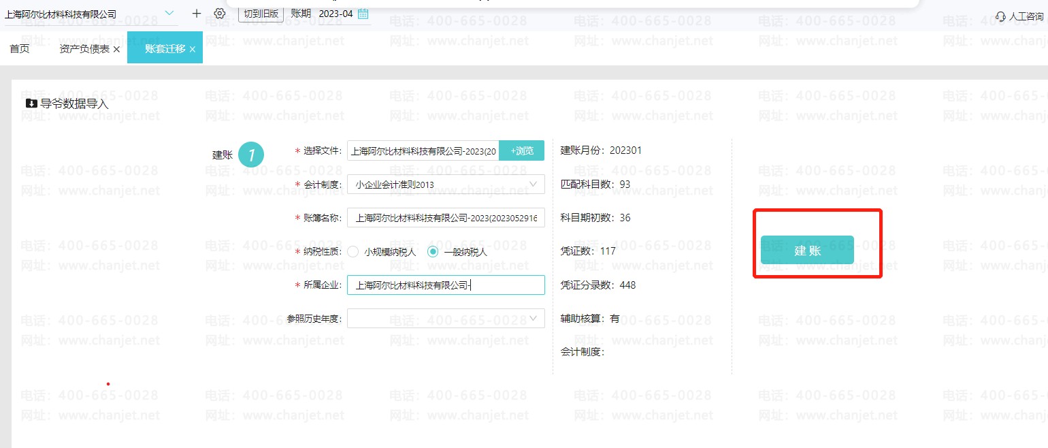
Task: Switch to the 资产负债表 tab
Action: click(84, 49)
